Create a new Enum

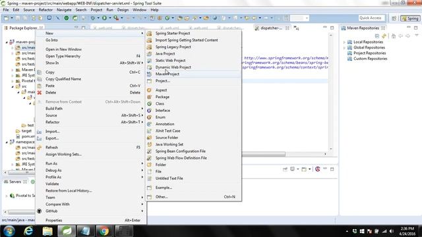pyautogui.click(x=193, y=117)
